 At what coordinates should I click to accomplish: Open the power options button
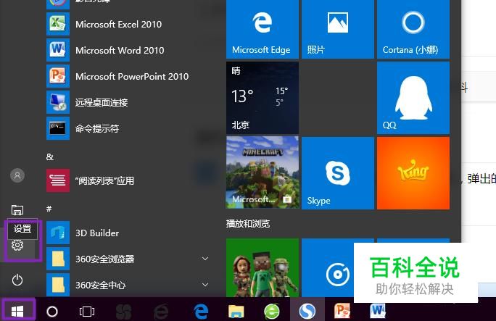coord(17,280)
